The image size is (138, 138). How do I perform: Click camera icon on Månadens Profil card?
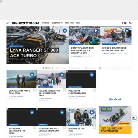coord(62,112)
